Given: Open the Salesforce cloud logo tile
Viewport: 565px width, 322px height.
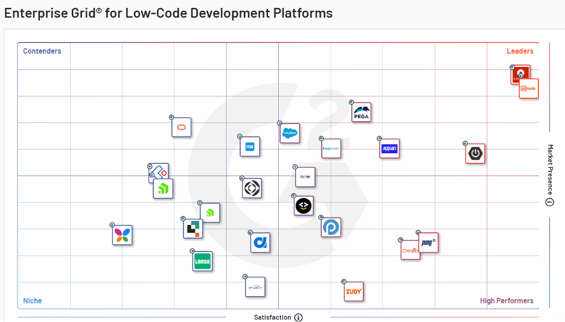Looking at the screenshot, I should pyautogui.click(x=290, y=133).
